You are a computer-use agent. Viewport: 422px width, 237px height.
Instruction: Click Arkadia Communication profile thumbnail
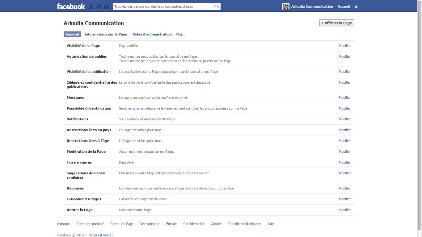coord(286,6)
